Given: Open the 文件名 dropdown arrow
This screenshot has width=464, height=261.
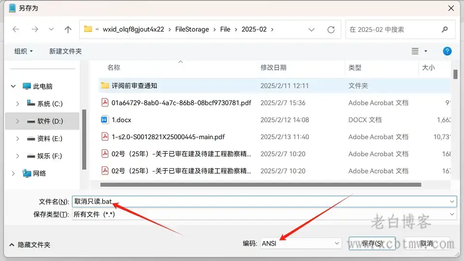Looking at the screenshot, I should [452, 202].
